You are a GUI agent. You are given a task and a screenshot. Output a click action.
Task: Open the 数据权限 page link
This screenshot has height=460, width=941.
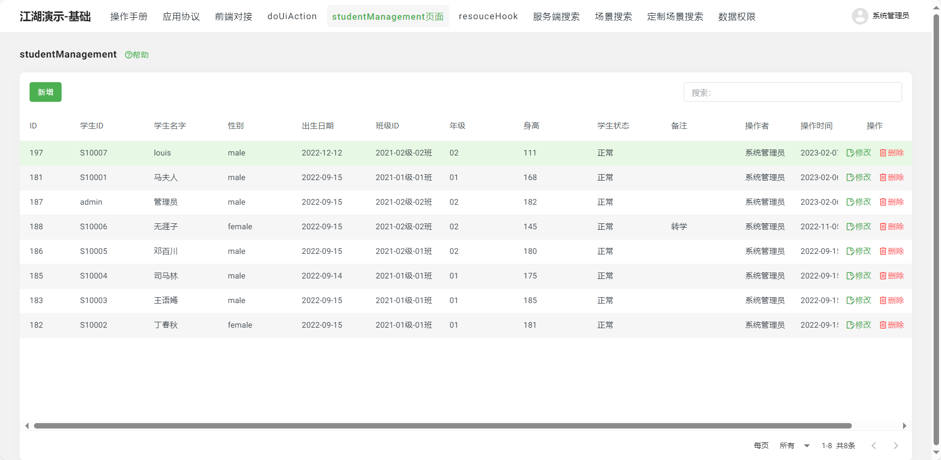[x=737, y=16]
